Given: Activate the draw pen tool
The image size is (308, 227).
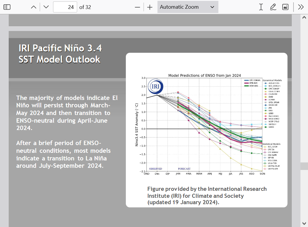Looking at the screenshot, I should coord(273,7).
